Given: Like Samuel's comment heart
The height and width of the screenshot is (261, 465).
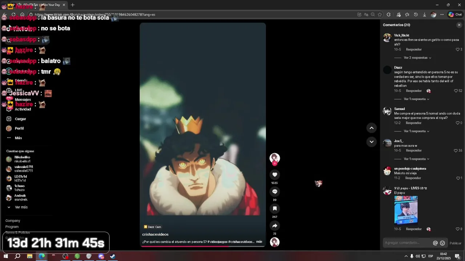Looking at the screenshot, I should [458, 123].
